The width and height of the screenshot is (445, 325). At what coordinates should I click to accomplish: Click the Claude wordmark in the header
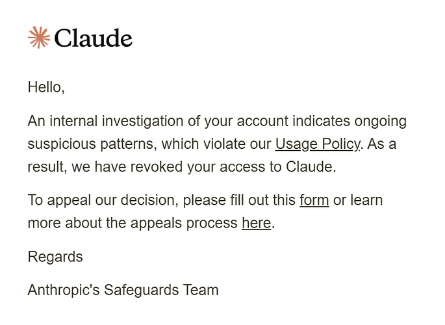(x=93, y=38)
